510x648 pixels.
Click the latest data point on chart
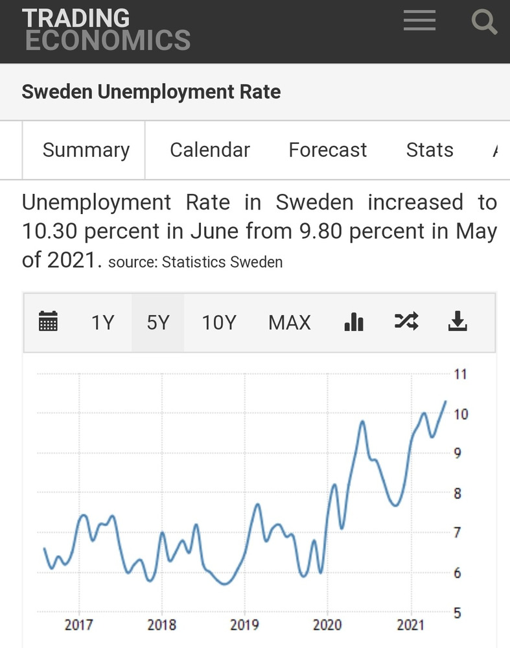tap(446, 402)
